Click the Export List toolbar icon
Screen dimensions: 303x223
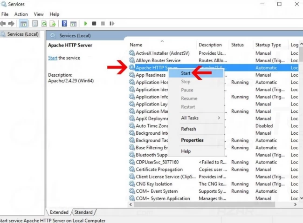pyautogui.click(x=53, y=24)
